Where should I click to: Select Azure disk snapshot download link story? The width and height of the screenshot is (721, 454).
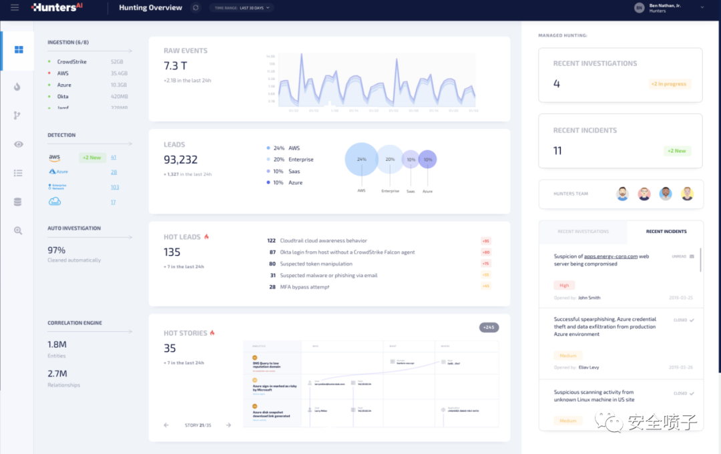(271, 413)
